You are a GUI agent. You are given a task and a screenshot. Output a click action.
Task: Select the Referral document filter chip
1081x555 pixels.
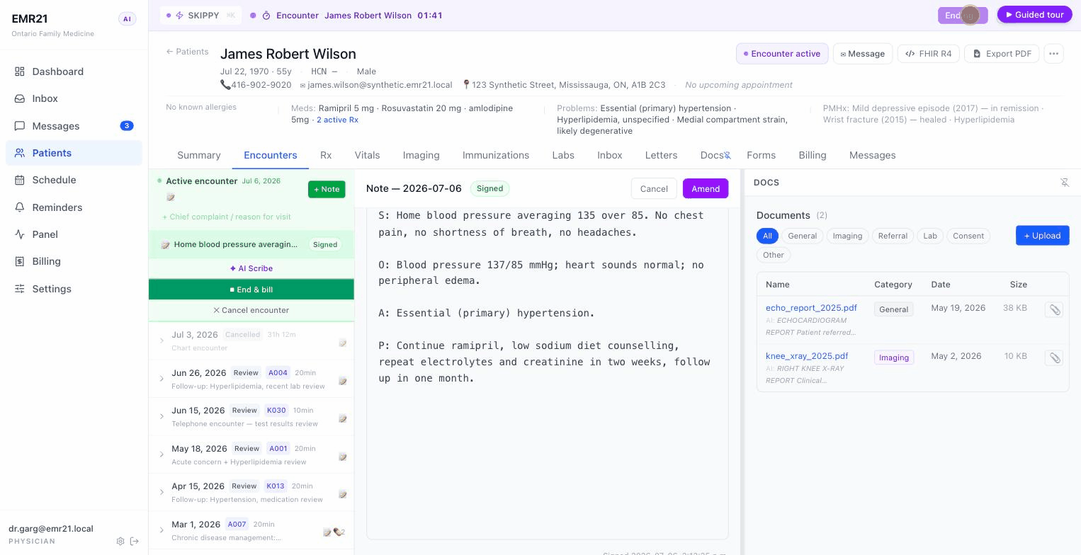click(893, 236)
